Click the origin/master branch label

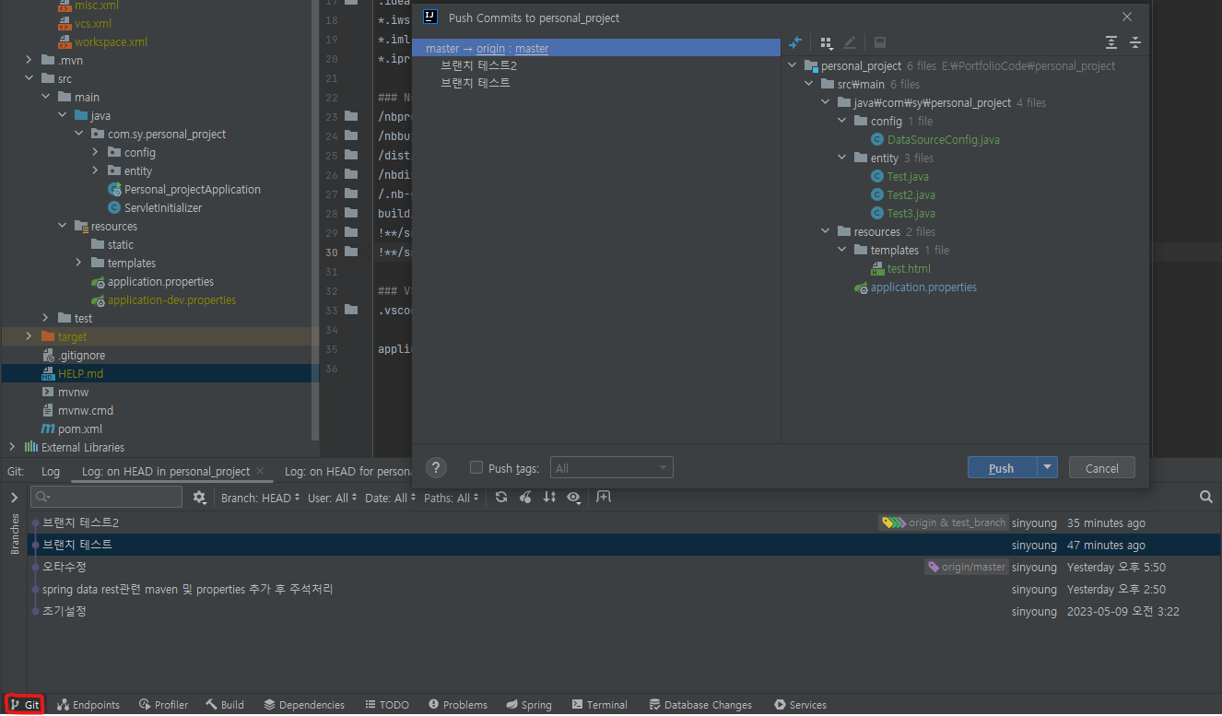tap(967, 567)
